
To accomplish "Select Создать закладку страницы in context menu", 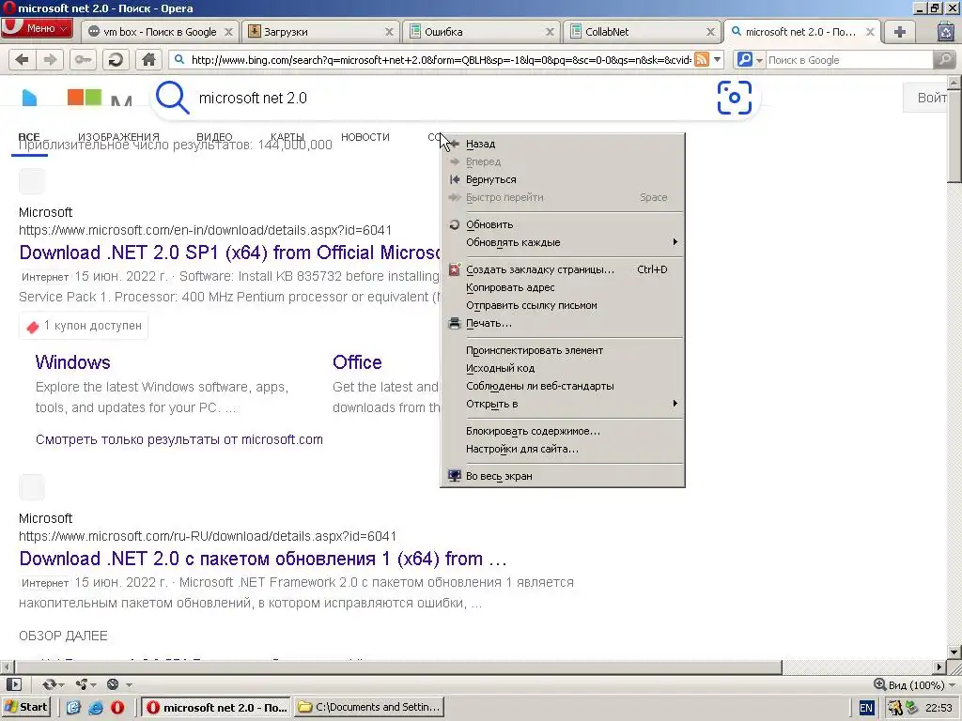I will 562,269.
